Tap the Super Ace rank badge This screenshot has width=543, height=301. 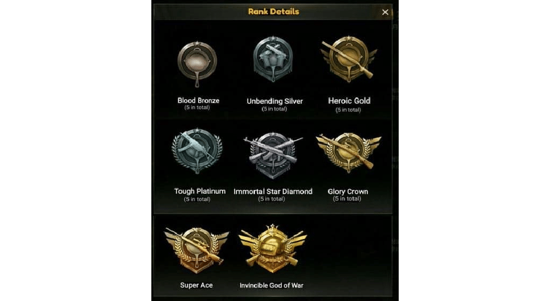[x=197, y=249]
